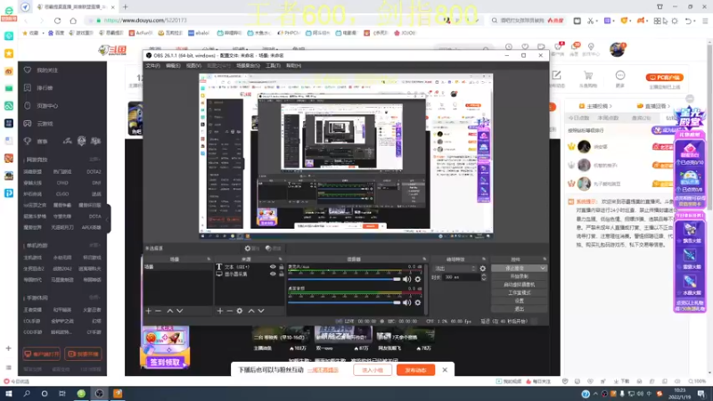Pop out the OBS Sources dock panel icon
713x401 pixels.
pyautogui.click(x=280, y=259)
